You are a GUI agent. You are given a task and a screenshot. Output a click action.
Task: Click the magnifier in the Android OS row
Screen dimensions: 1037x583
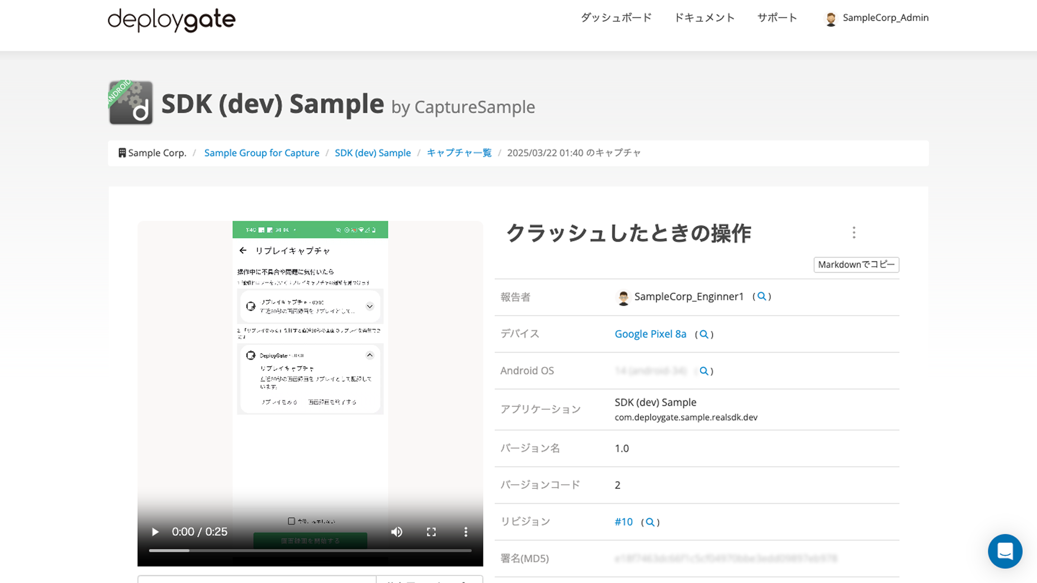[704, 371]
